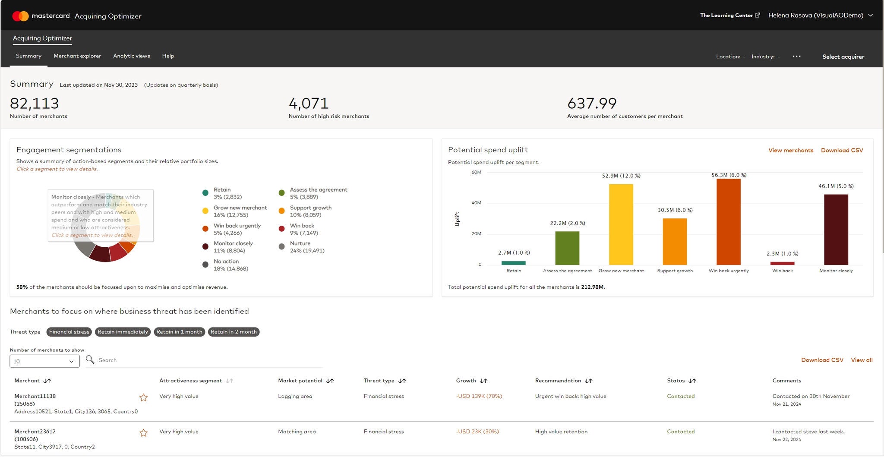Open The Learning Center external link
This screenshot has width=884, height=457.
pos(729,16)
